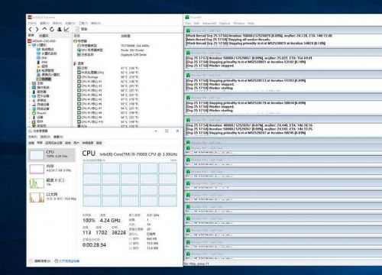Click the fewer details button in Task Manager
382x275 pixels.
tap(40, 261)
